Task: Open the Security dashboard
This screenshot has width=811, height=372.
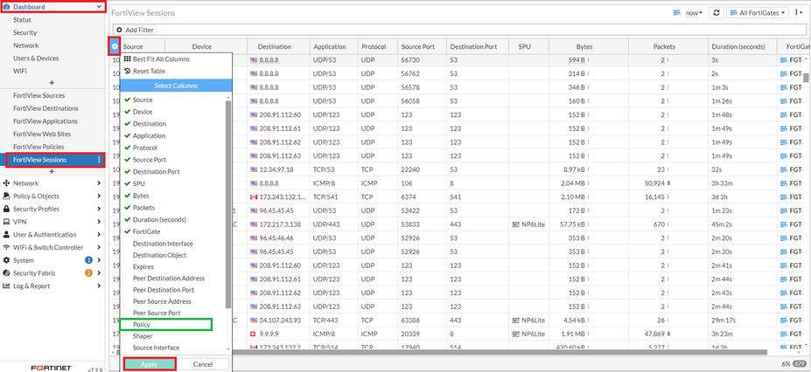Action: (x=24, y=32)
